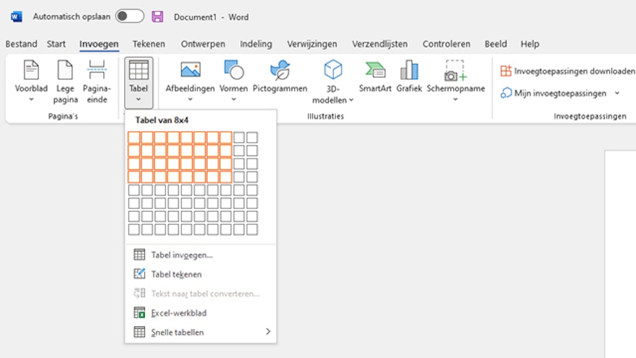
Task: Insert a Voorblad cover page
Action: coord(31,80)
